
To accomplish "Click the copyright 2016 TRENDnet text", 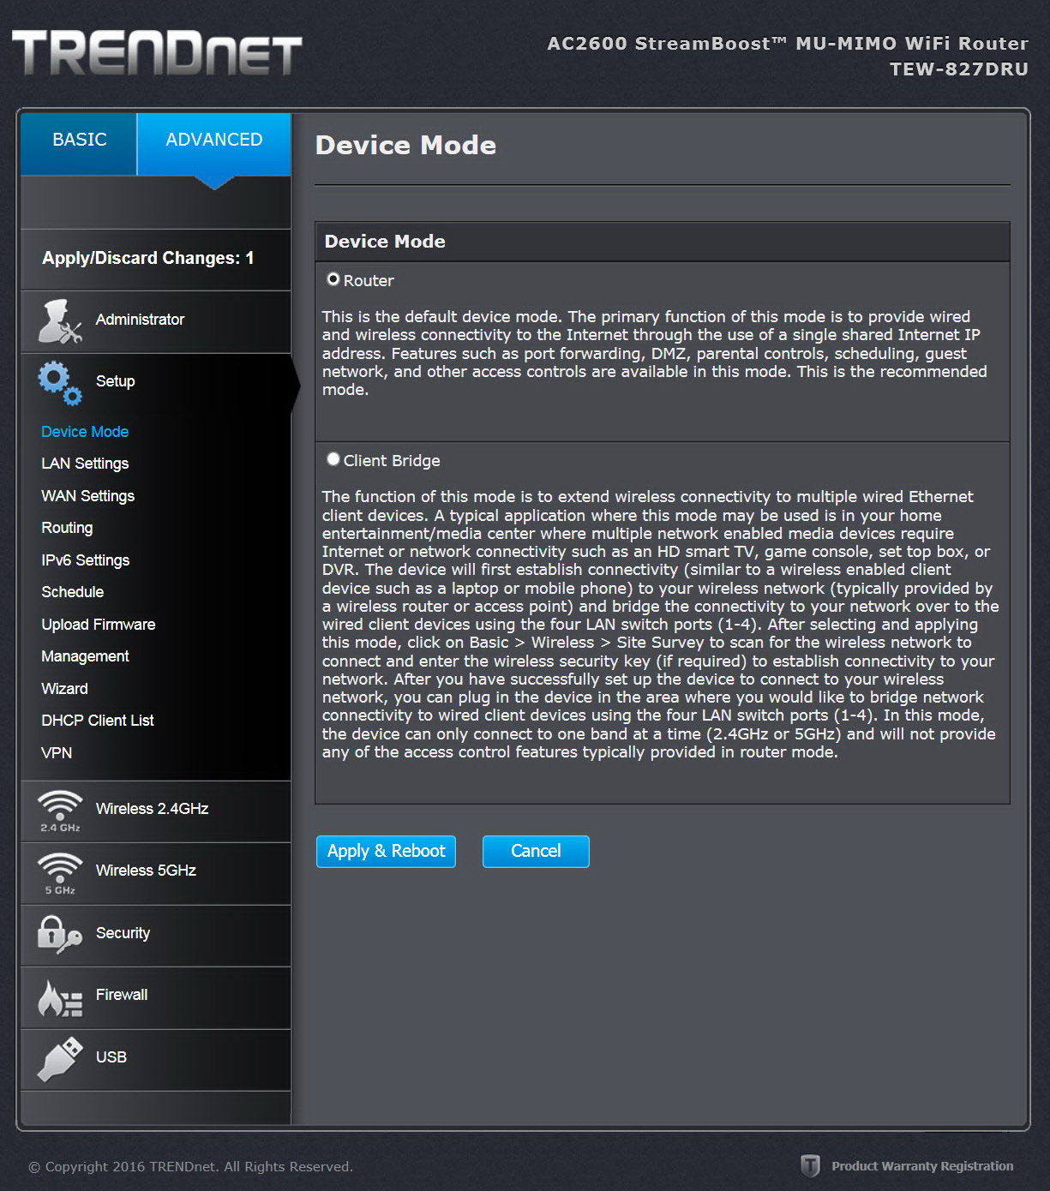I will pos(190,1166).
